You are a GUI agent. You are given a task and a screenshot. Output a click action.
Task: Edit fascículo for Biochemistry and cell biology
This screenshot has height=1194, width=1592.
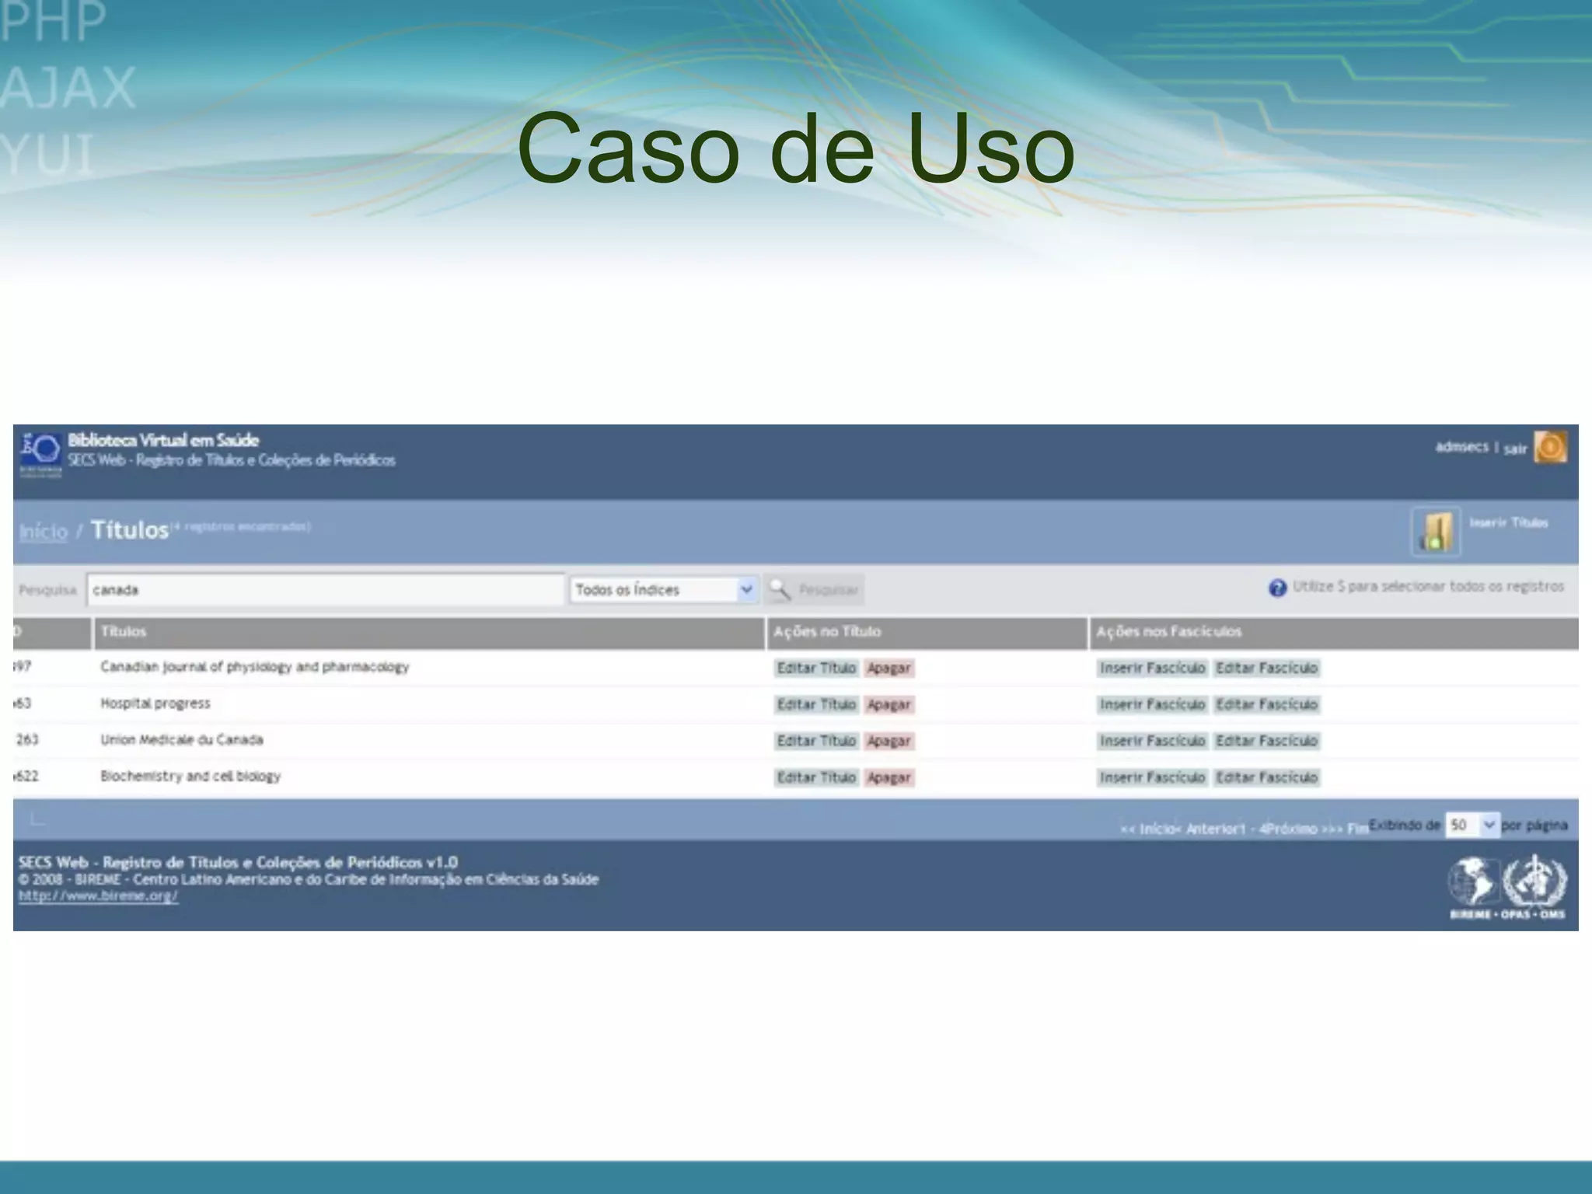pos(1266,777)
